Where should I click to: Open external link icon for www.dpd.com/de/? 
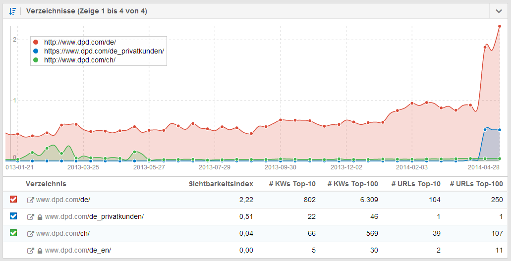[30, 200]
